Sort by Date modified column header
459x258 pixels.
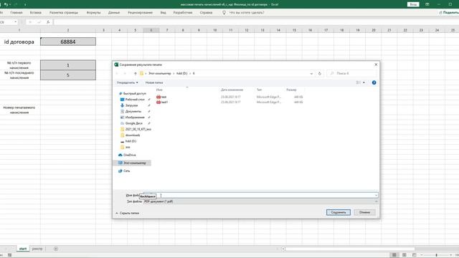[232, 90]
